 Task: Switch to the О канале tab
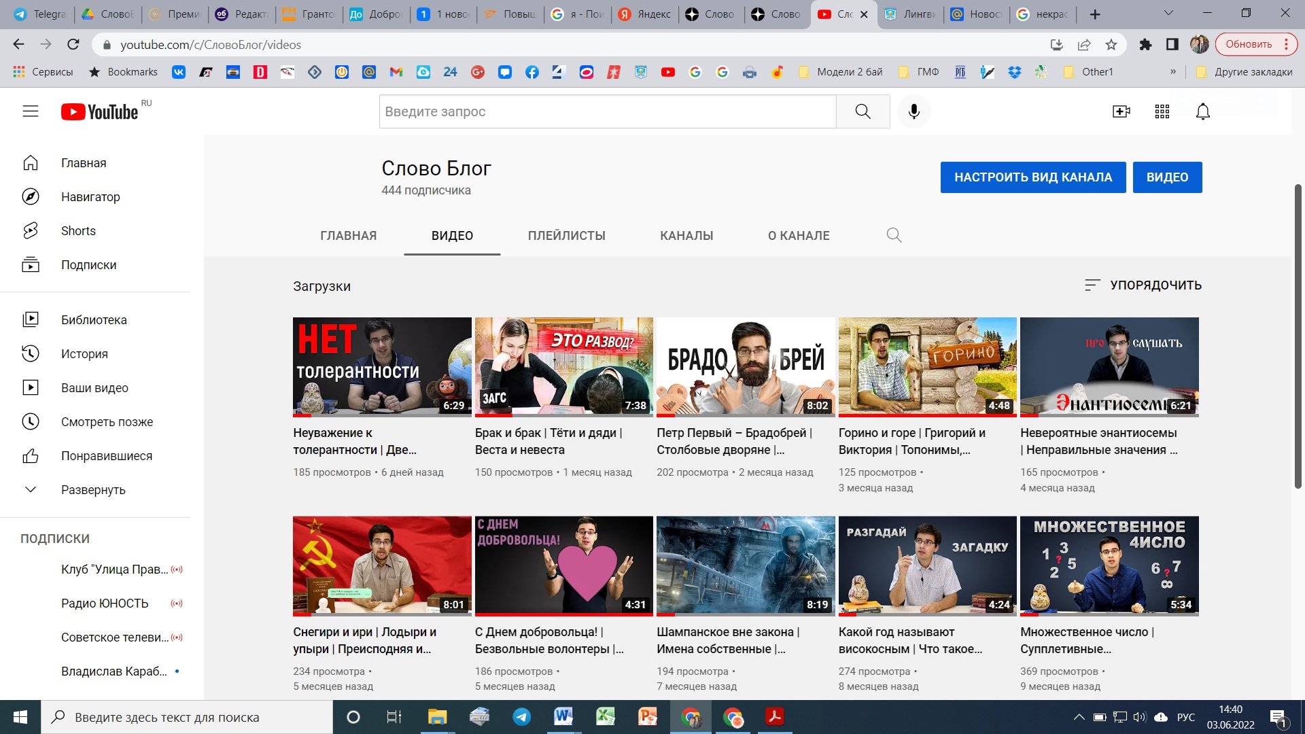[x=799, y=236]
